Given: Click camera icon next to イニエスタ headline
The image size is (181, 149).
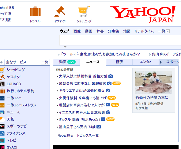Looking at the screenshot, I should click(x=108, y=112).
